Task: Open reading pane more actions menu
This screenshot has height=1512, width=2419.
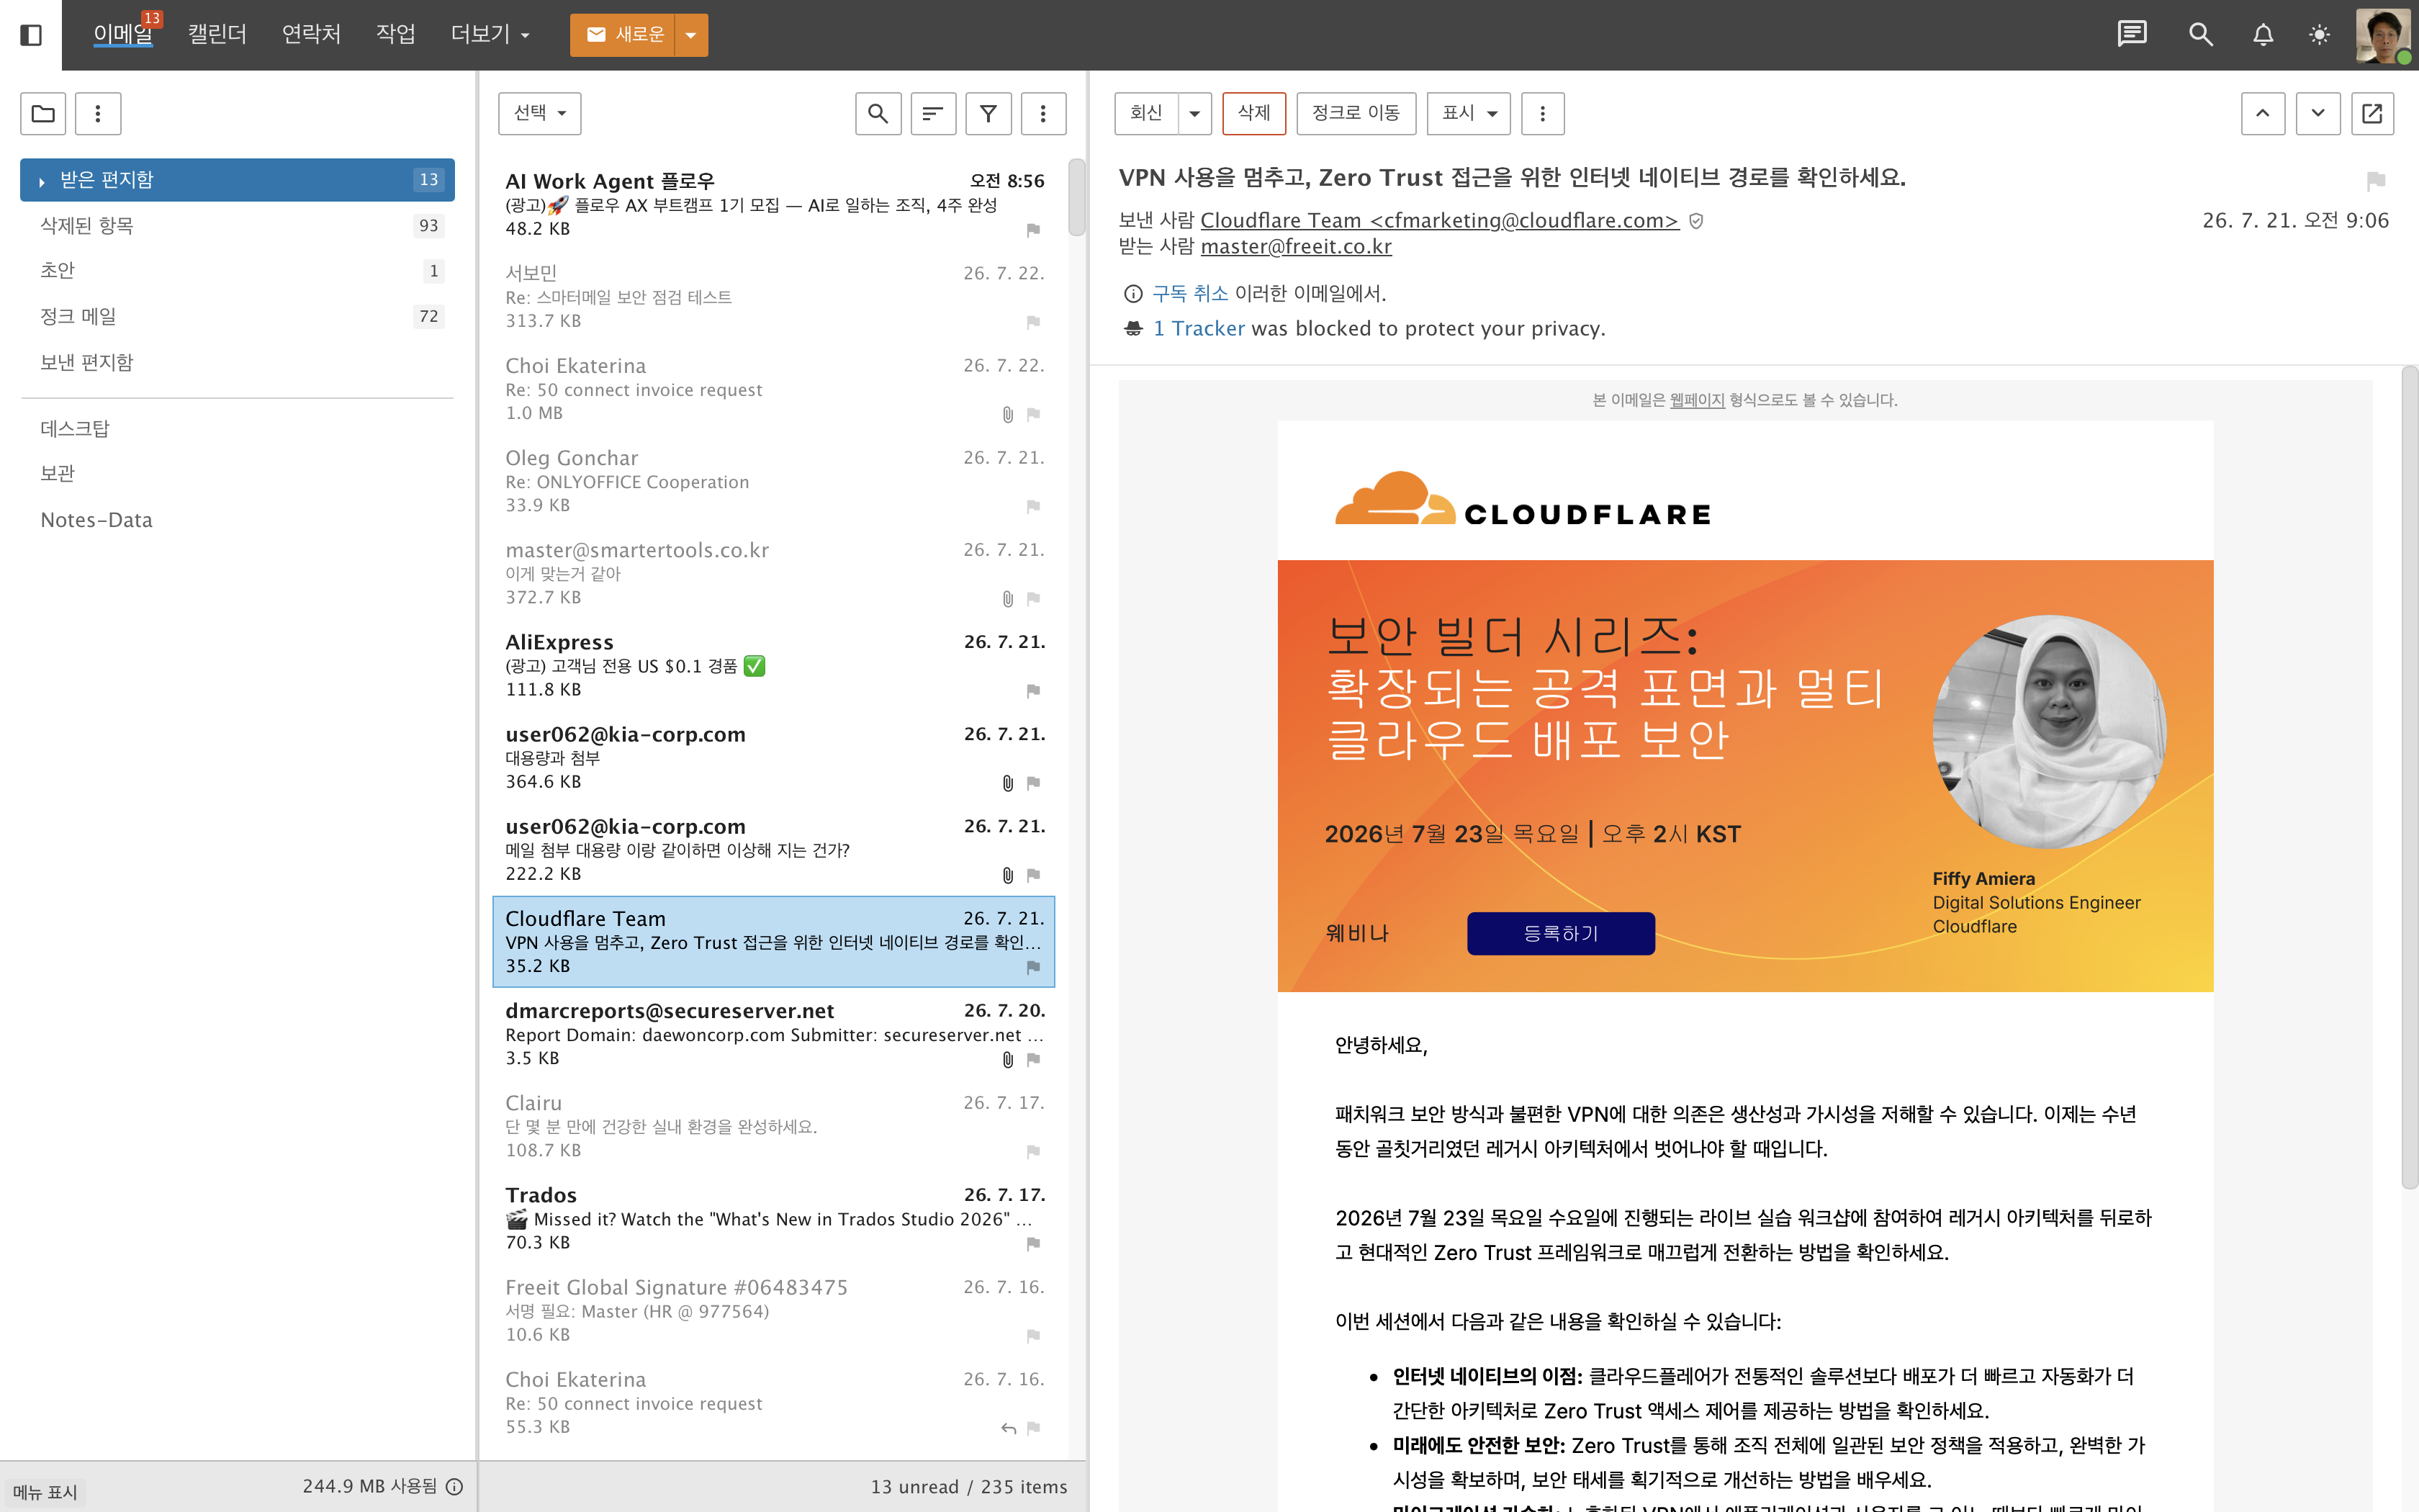Action: pos(1542,113)
